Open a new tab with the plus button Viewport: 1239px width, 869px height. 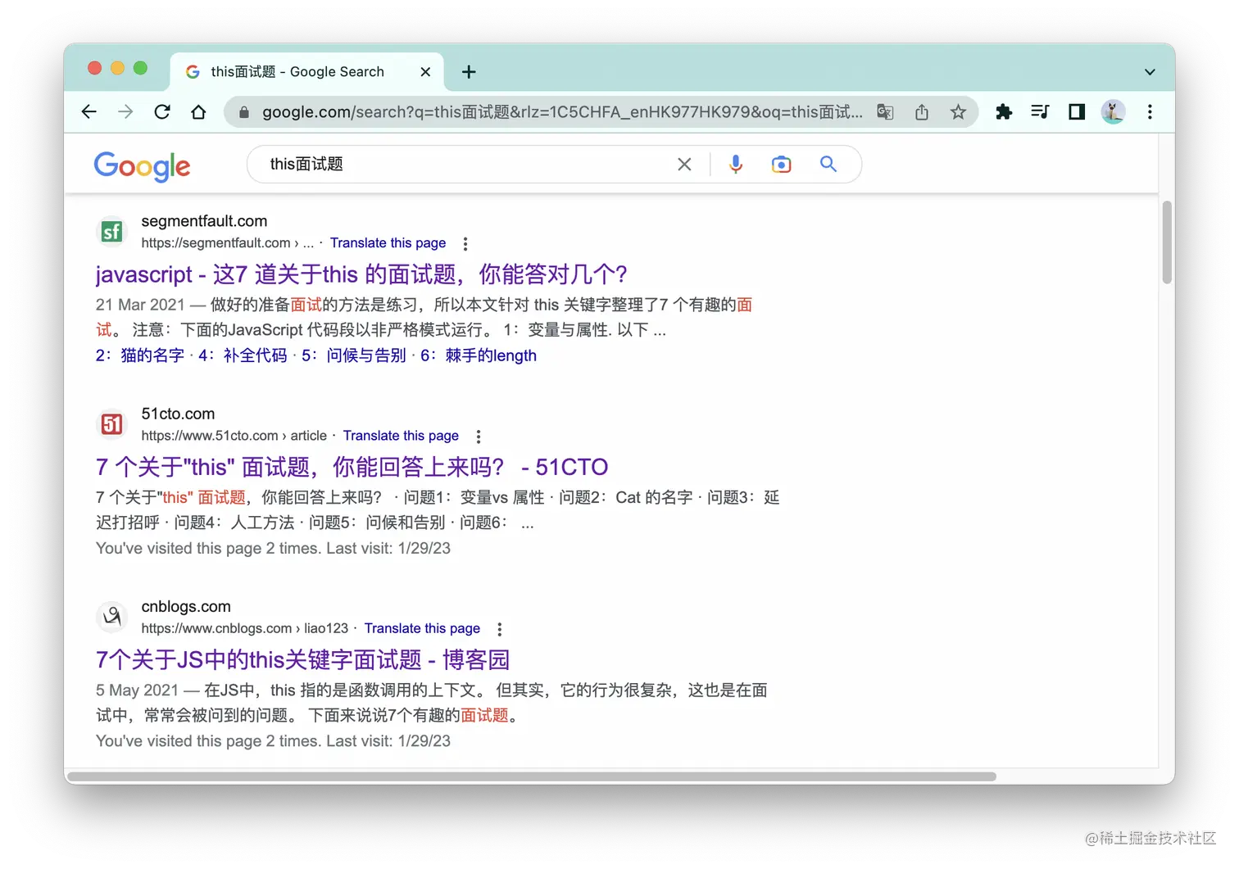[469, 72]
